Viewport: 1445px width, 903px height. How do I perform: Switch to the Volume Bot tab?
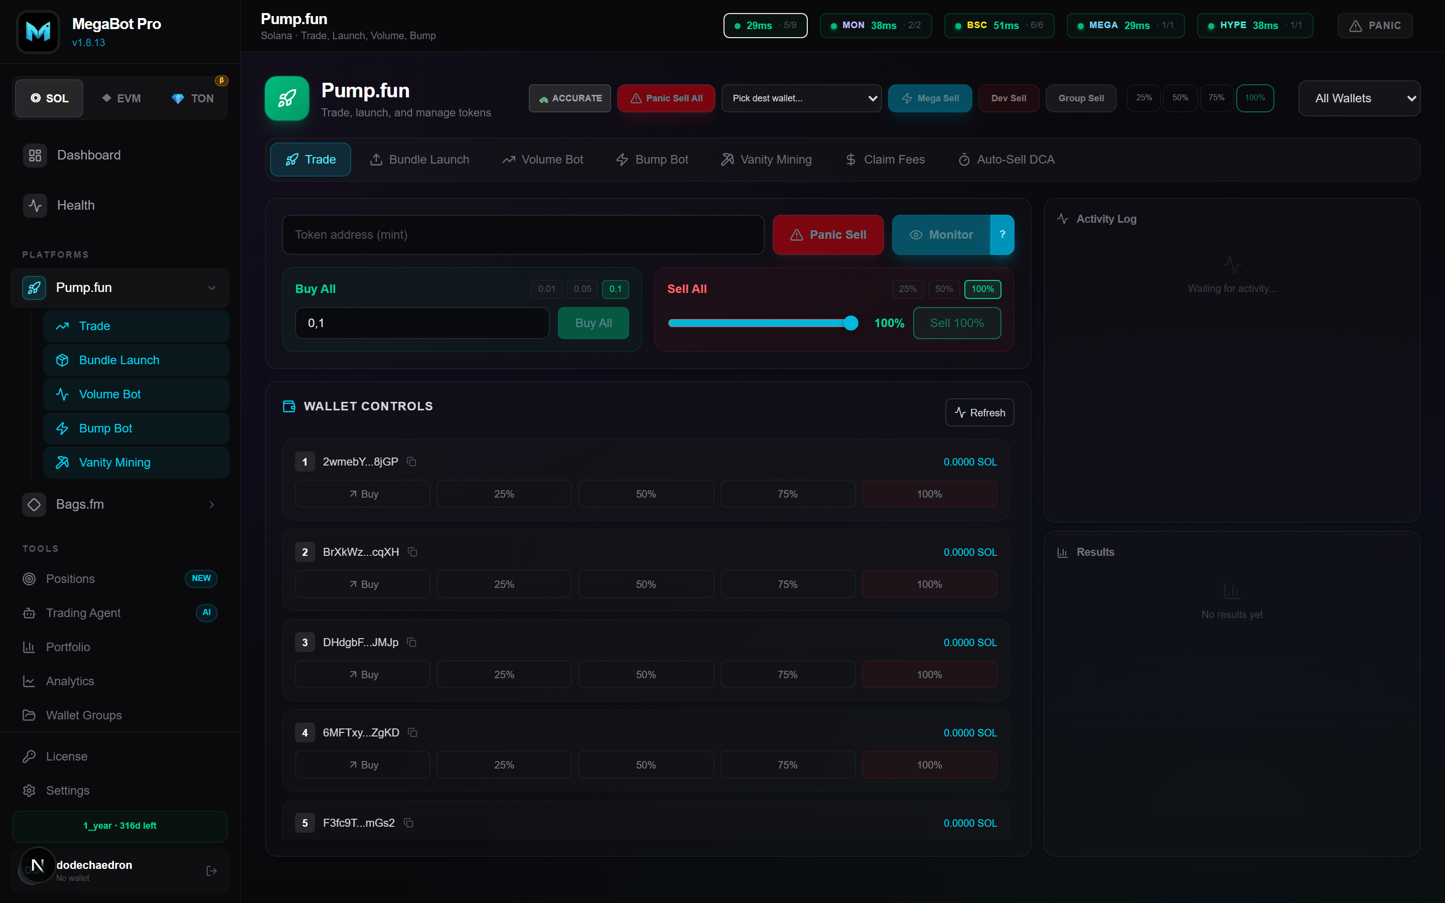click(x=543, y=160)
